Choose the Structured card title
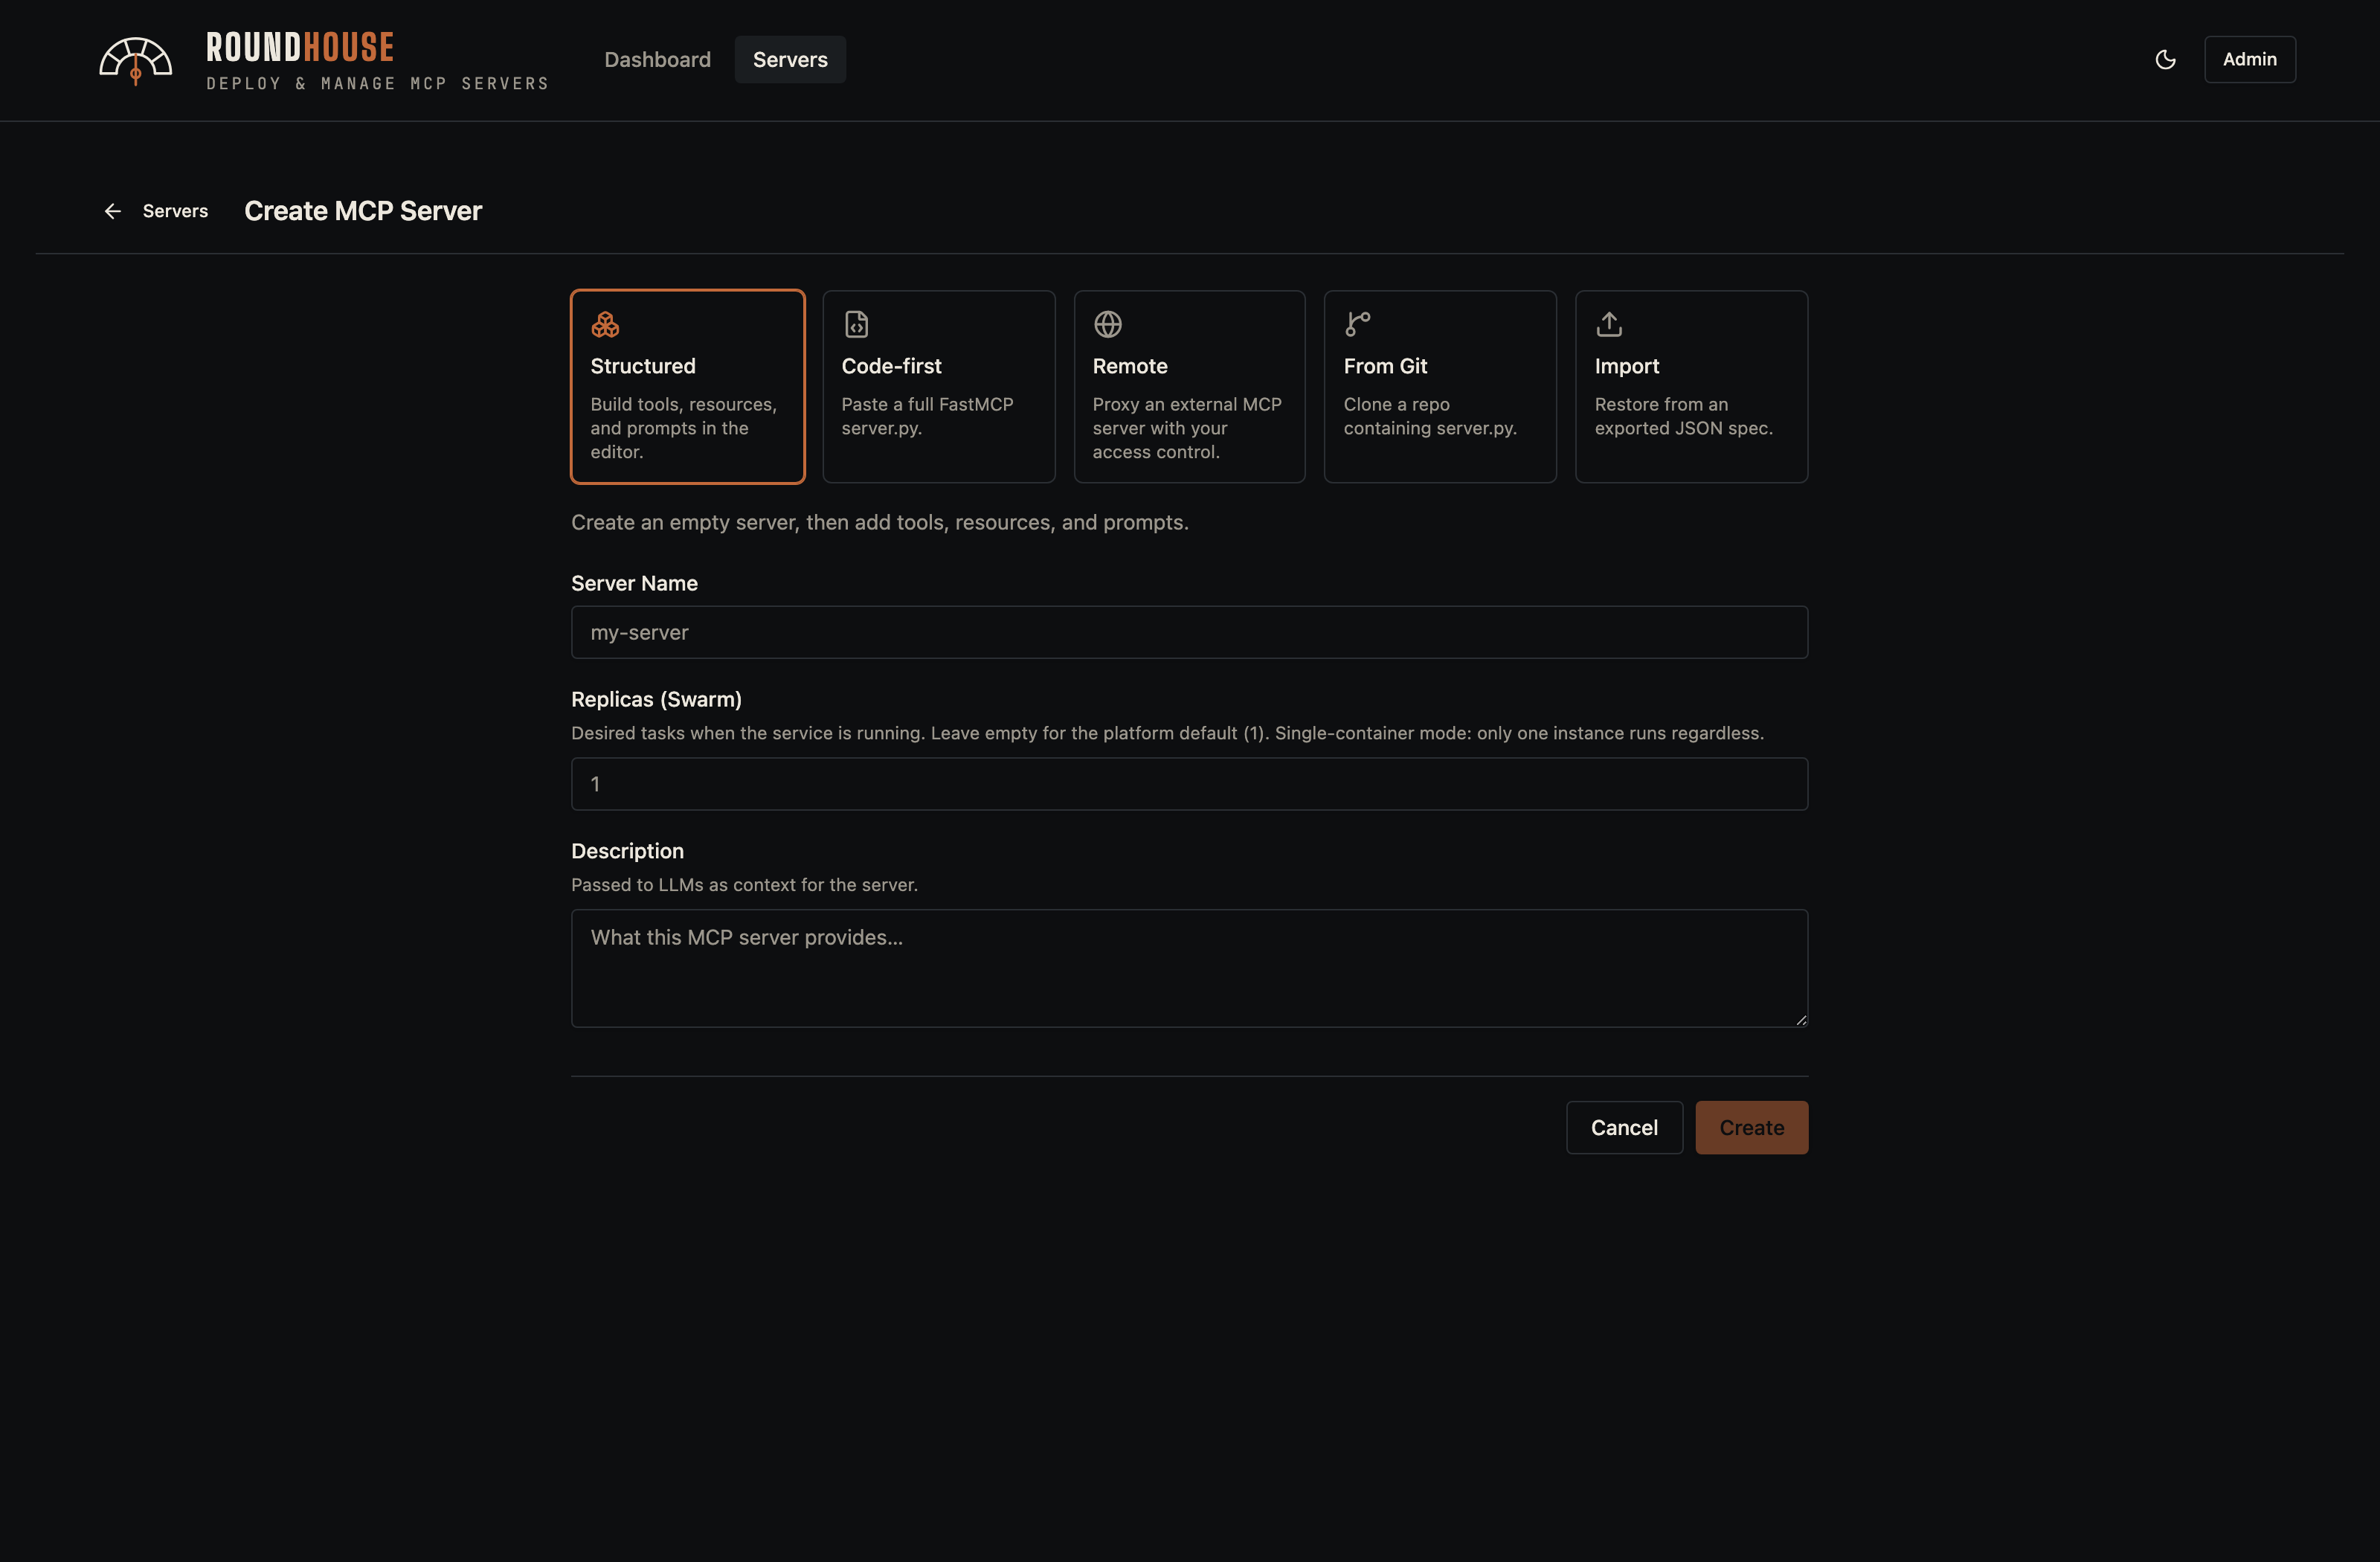The height and width of the screenshot is (1562, 2380). [x=643, y=366]
